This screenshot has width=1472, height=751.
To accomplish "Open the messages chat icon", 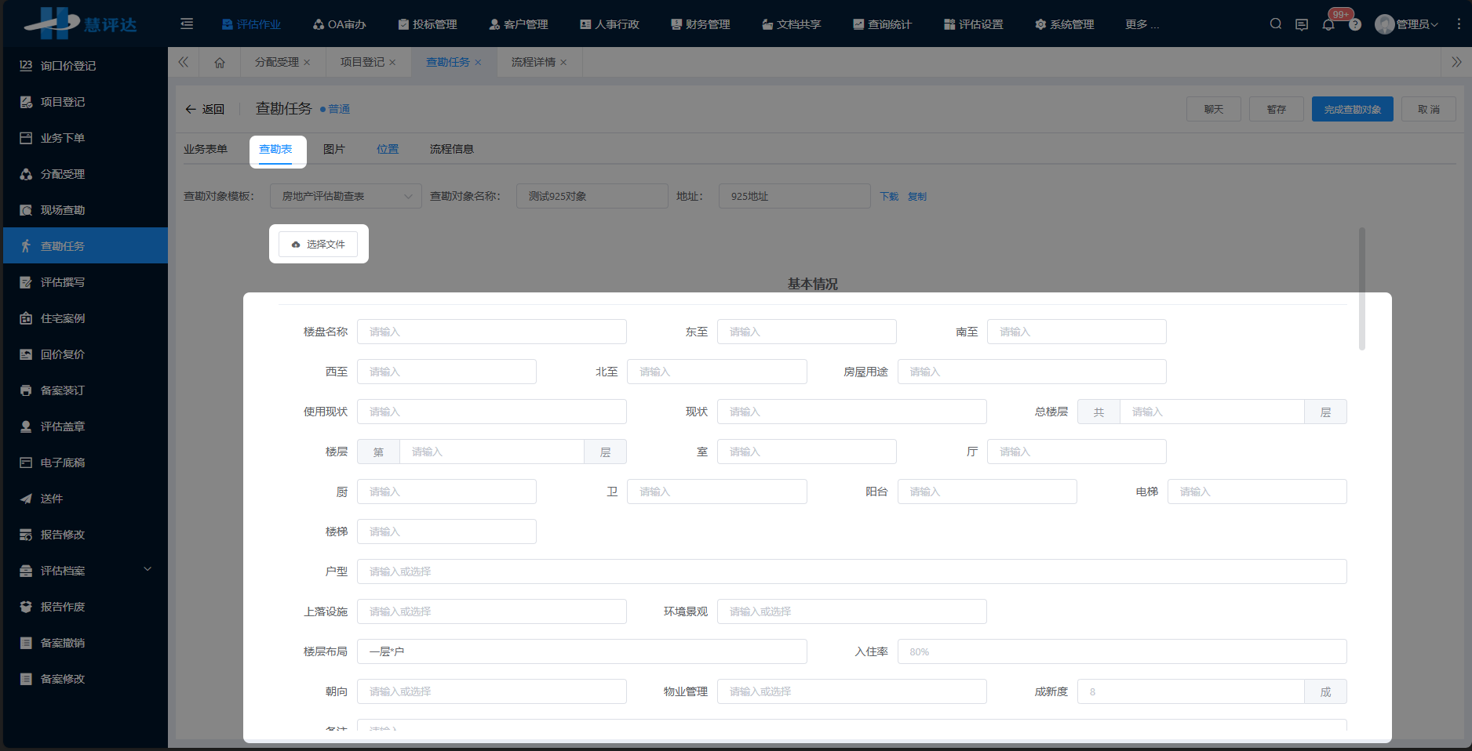I will click(x=1302, y=24).
